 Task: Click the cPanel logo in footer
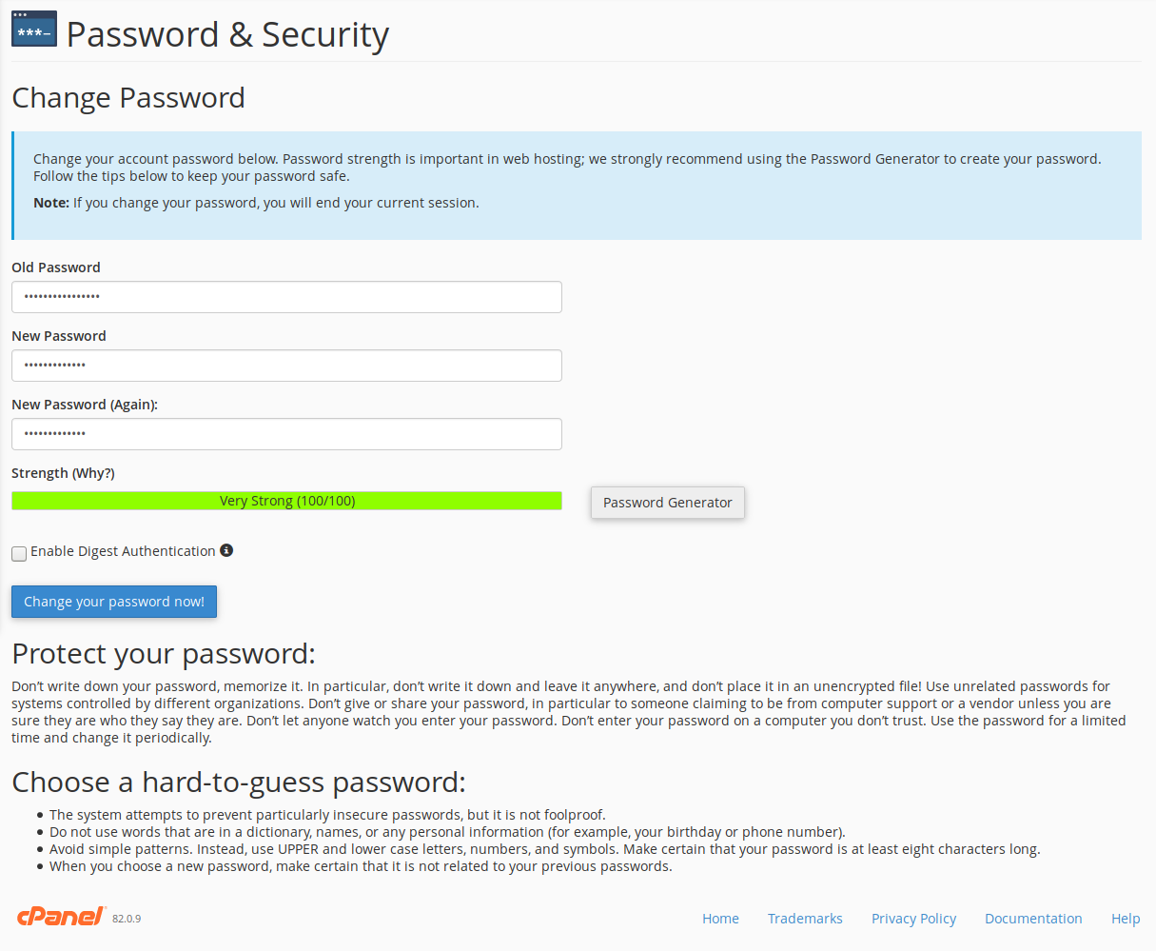pos(60,917)
